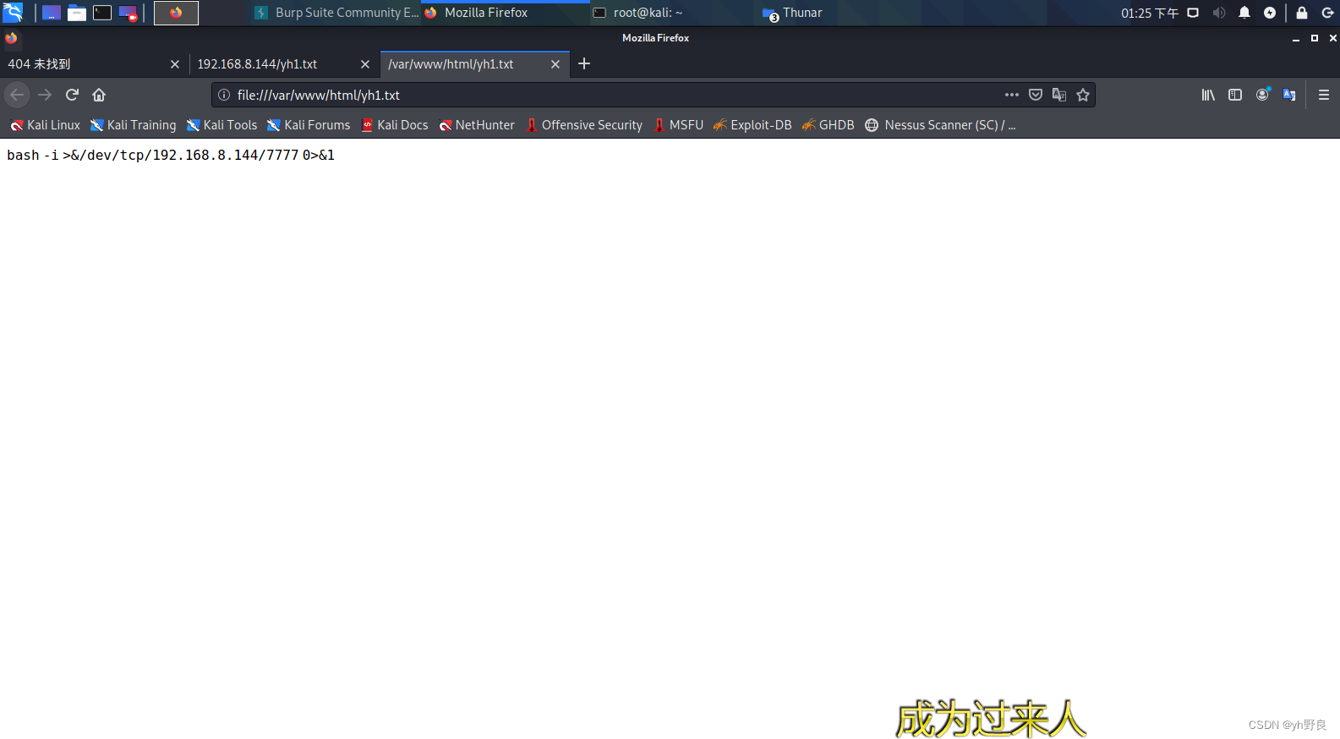Toggle the sidebar view
The image size is (1340, 739).
pyautogui.click(x=1235, y=95)
